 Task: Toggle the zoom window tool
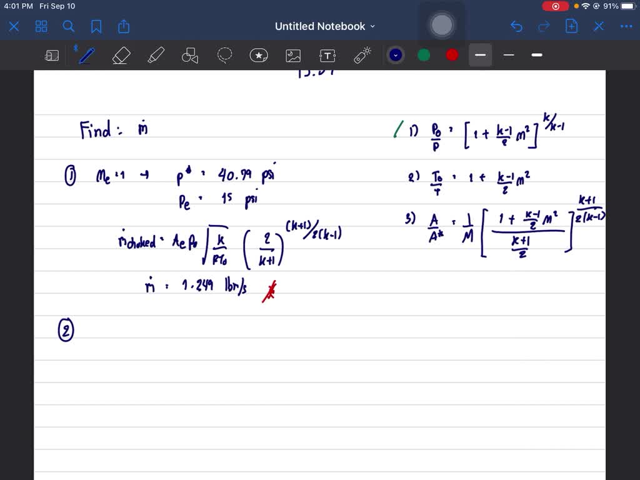tap(52, 56)
